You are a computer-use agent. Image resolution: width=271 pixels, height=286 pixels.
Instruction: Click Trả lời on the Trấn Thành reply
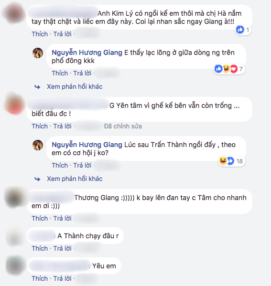82,165
